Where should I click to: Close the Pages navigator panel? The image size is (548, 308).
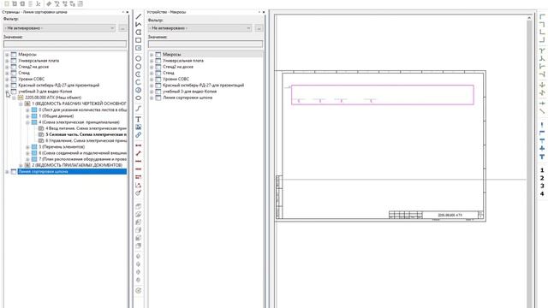coord(127,12)
